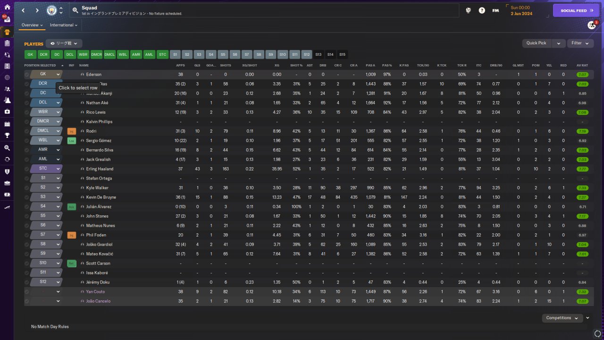
Task: Select the S15 substitute chip
Action: coord(342,55)
